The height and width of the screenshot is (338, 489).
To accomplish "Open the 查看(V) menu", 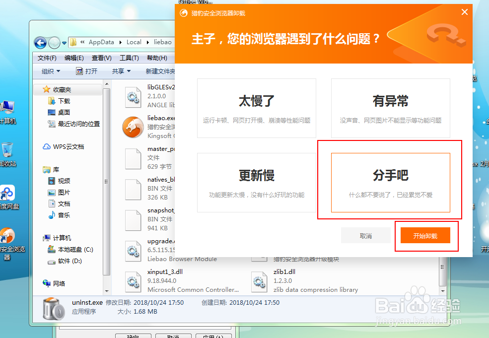I will click(x=101, y=58).
